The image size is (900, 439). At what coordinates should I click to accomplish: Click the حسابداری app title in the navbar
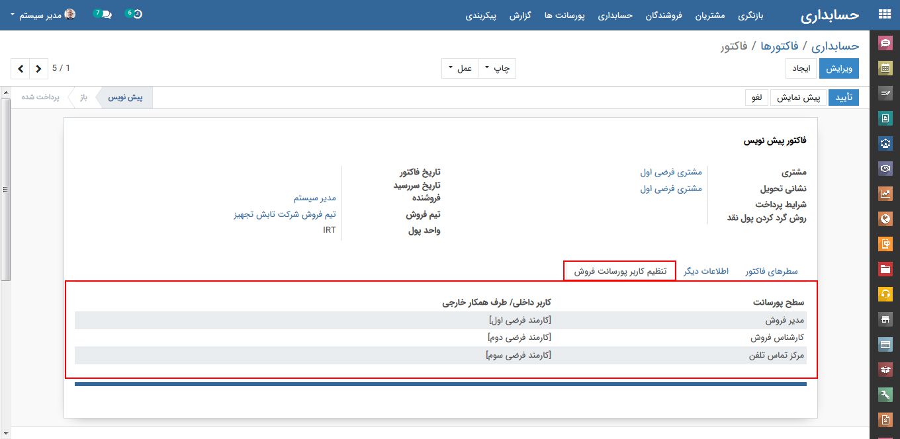tap(829, 15)
